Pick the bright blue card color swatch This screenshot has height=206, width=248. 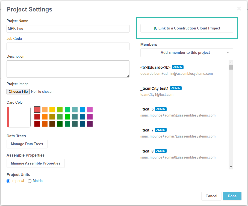pyautogui.click(x=82, y=110)
